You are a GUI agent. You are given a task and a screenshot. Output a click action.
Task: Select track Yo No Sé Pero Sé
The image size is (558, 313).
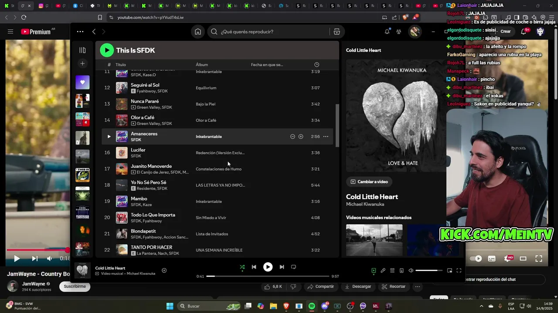point(217,185)
